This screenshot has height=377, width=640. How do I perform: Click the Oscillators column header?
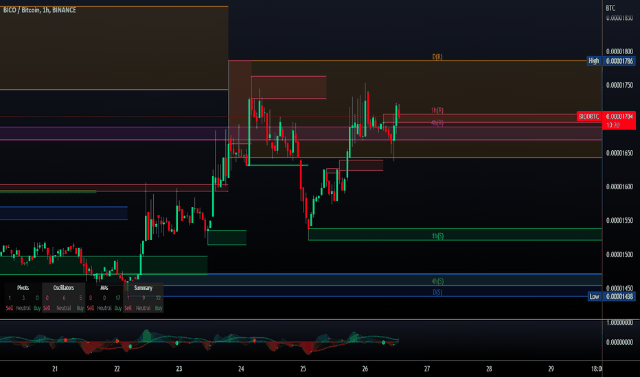[64, 288]
